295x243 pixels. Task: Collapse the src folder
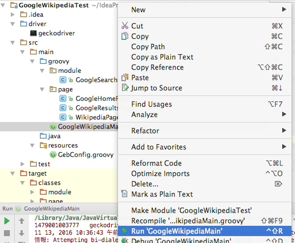pos(13,43)
